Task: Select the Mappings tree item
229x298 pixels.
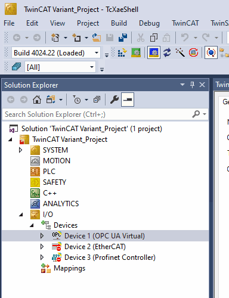Action: point(69,268)
